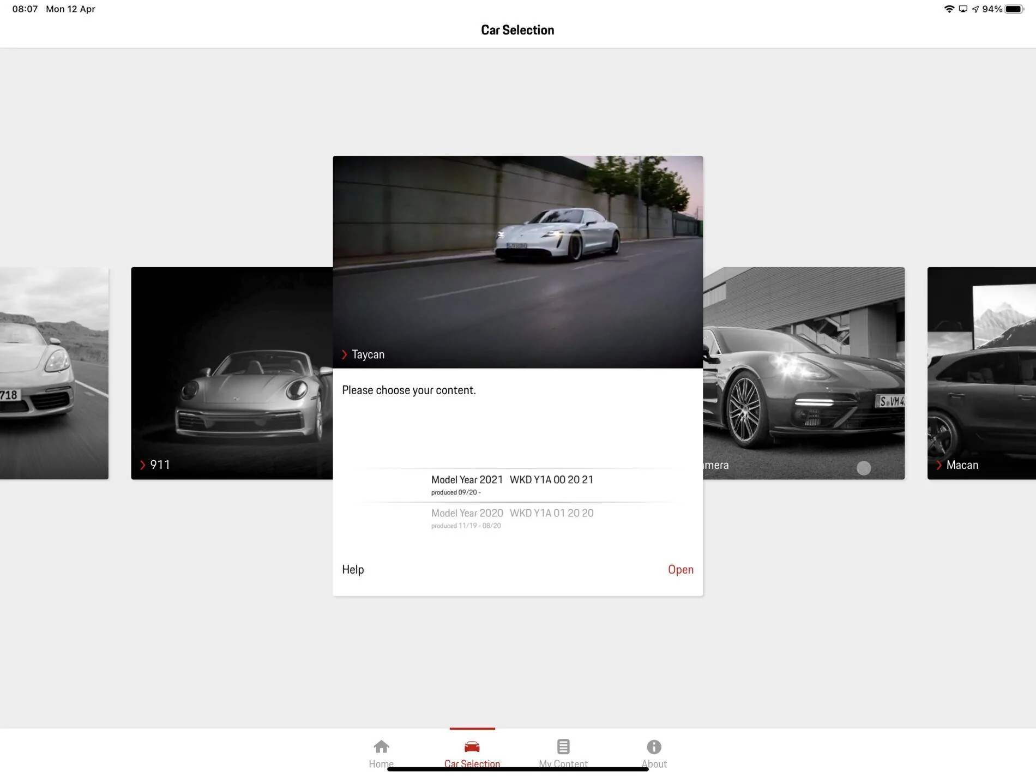Tap the status bar clock 08:07
This screenshot has width=1036, height=777.
(25, 9)
